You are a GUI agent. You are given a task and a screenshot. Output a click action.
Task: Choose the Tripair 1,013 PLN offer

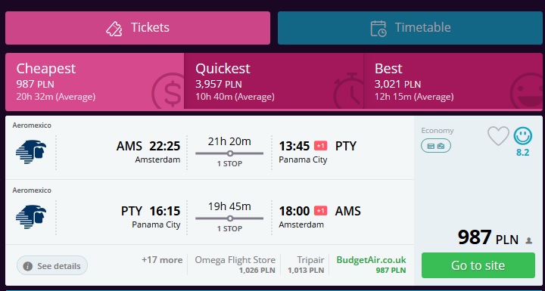tap(306, 265)
